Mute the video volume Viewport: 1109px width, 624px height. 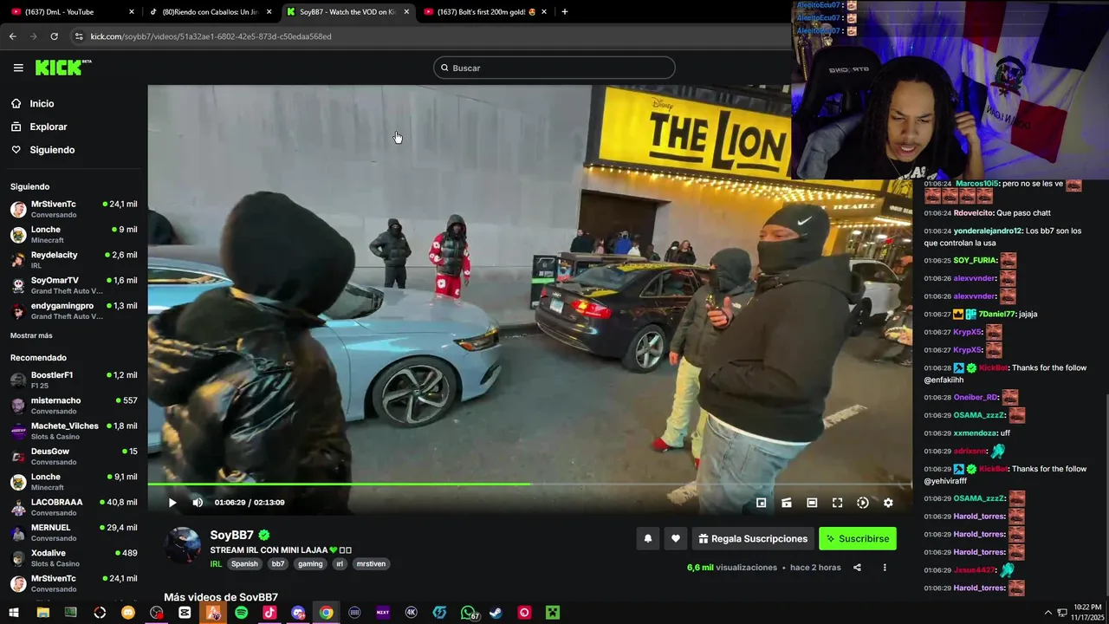pyautogui.click(x=198, y=503)
